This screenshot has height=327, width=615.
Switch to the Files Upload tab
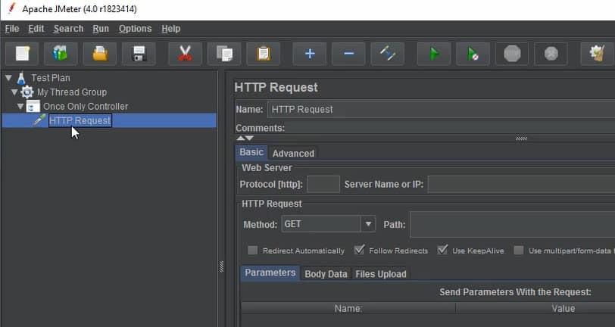[381, 274]
